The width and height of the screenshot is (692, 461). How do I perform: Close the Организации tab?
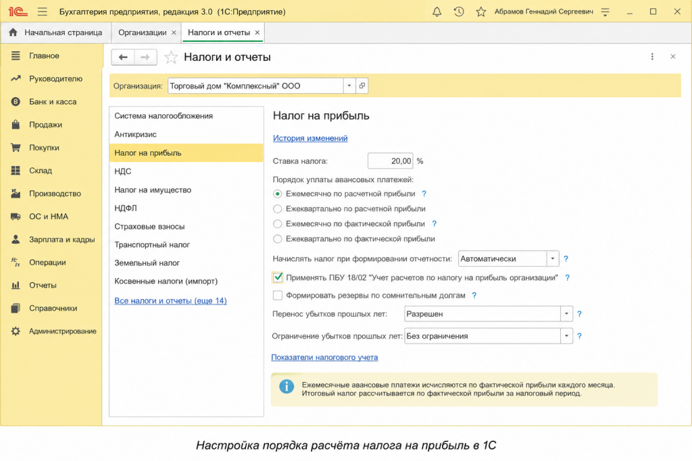tap(174, 32)
